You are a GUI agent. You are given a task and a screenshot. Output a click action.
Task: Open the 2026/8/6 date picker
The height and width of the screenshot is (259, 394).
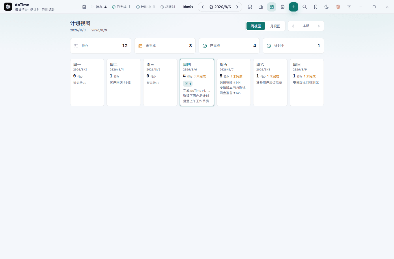click(x=220, y=7)
